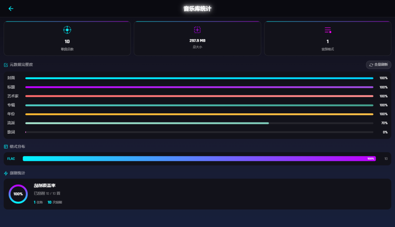
Task: Click the 1 任务 stat
Action: pos(38,203)
